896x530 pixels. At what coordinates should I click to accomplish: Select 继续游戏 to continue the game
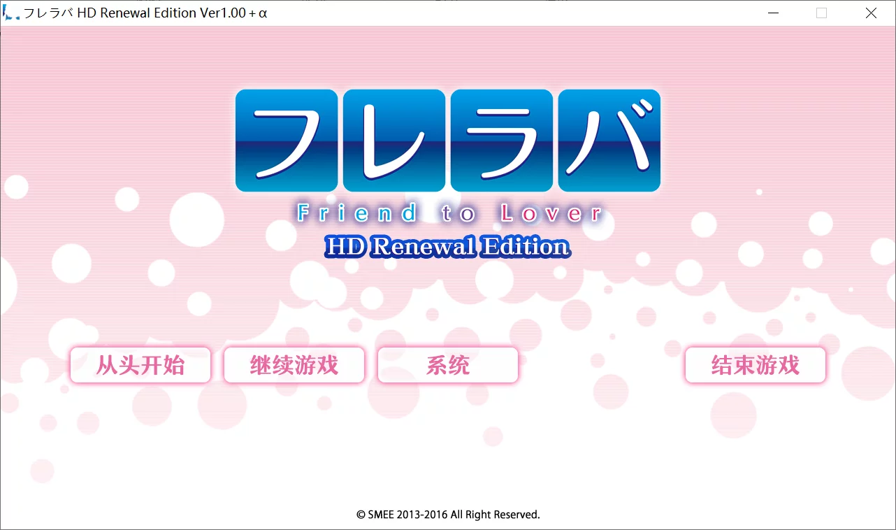294,365
